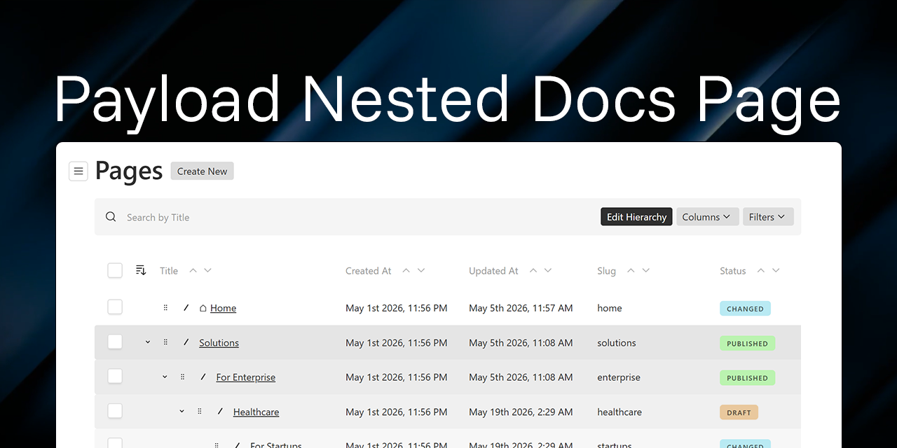Toggle the select-all checkbox in header
Viewport: 897px width, 448px height.
(115, 270)
